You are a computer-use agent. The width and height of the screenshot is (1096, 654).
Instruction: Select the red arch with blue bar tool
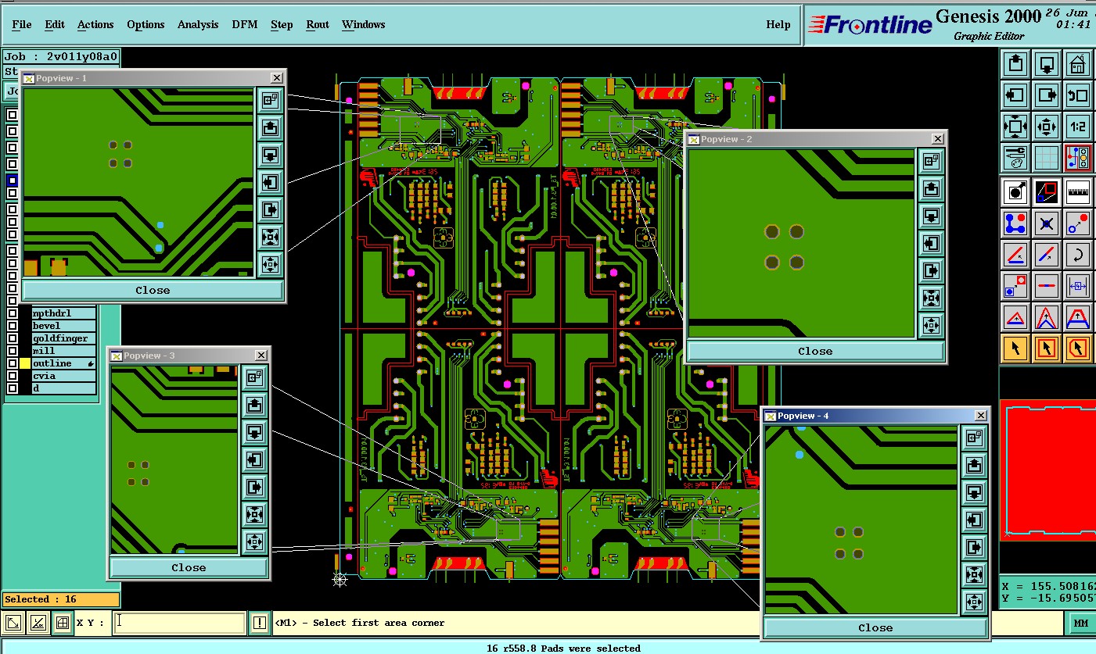tap(1078, 317)
